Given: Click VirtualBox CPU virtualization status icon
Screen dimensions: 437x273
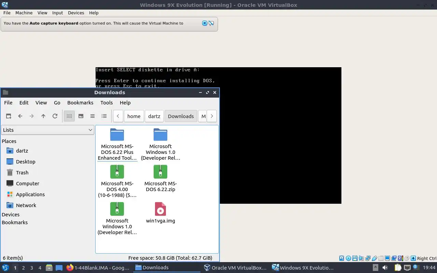Looking at the screenshot, I should click(x=400, y=258).
